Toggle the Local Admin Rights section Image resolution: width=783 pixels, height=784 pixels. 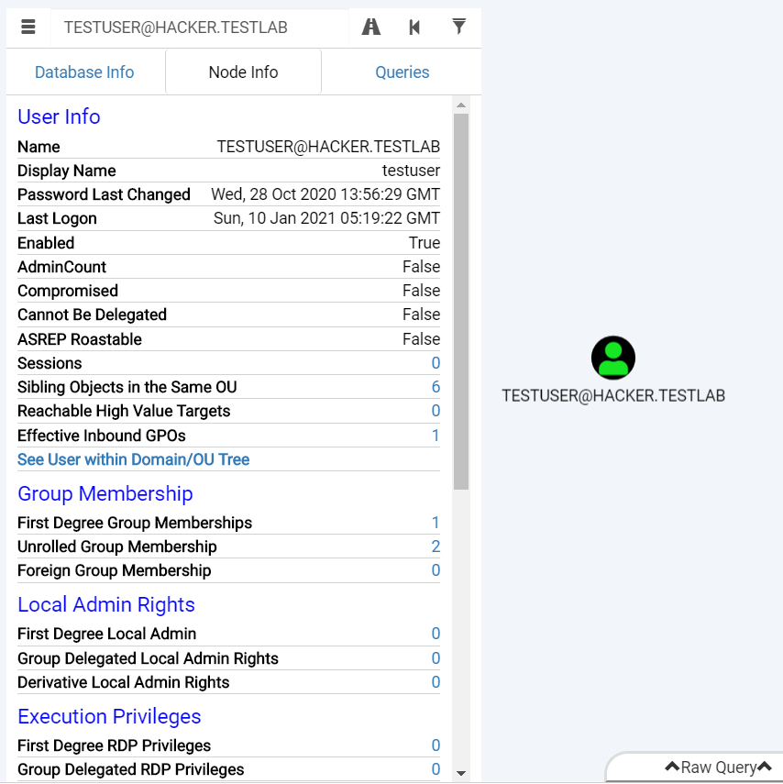106,604
